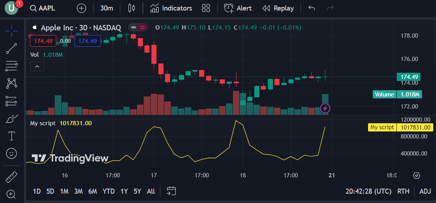The image size is (436, 203).
Task: Set the range to 1M
Action: pos(64,191)
